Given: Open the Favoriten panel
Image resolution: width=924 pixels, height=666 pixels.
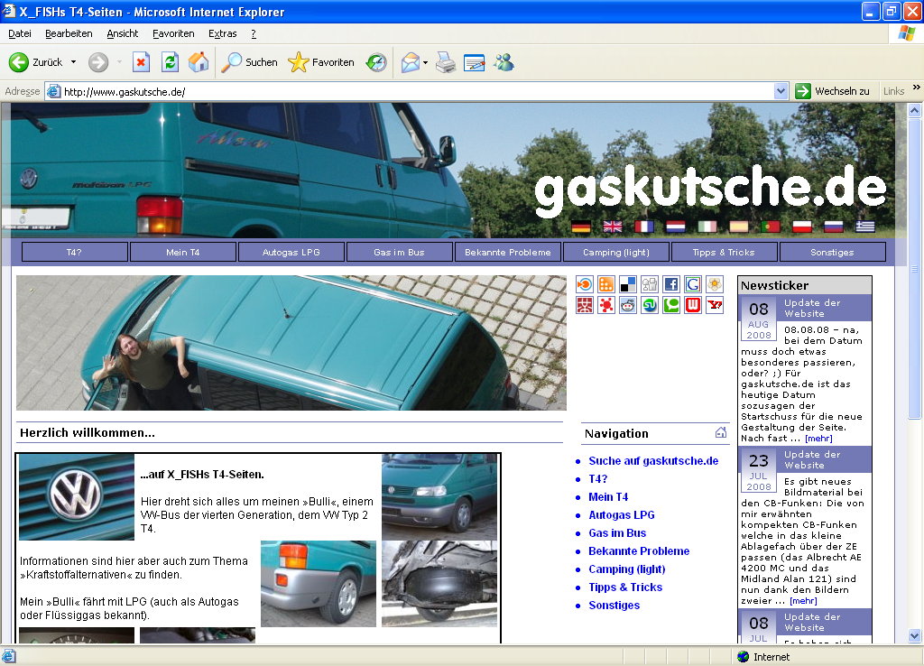Looking at the screenshot, I should 321,62.
